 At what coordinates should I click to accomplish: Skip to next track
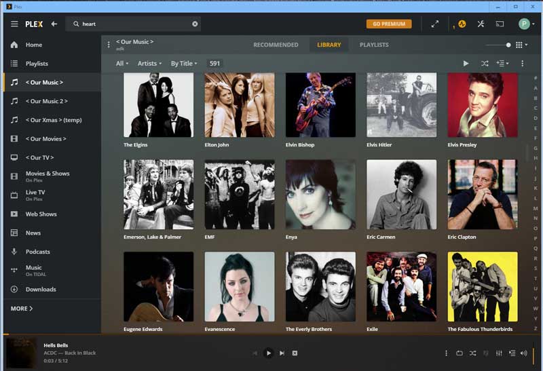pos(282,353)
